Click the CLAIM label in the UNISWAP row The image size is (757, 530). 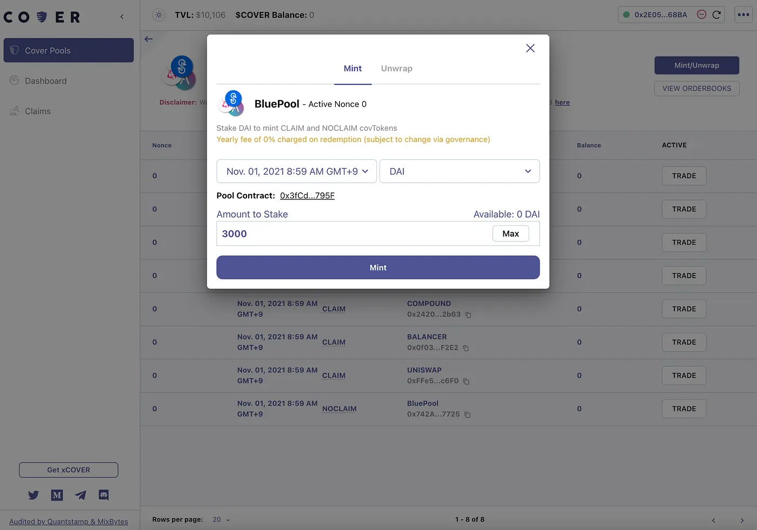[334, 375]
